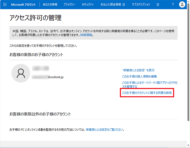Screen dimensions: 190x148
Task: Click the お客様の家族以外のお子様のアカウント heading
Action: [40, 114]
